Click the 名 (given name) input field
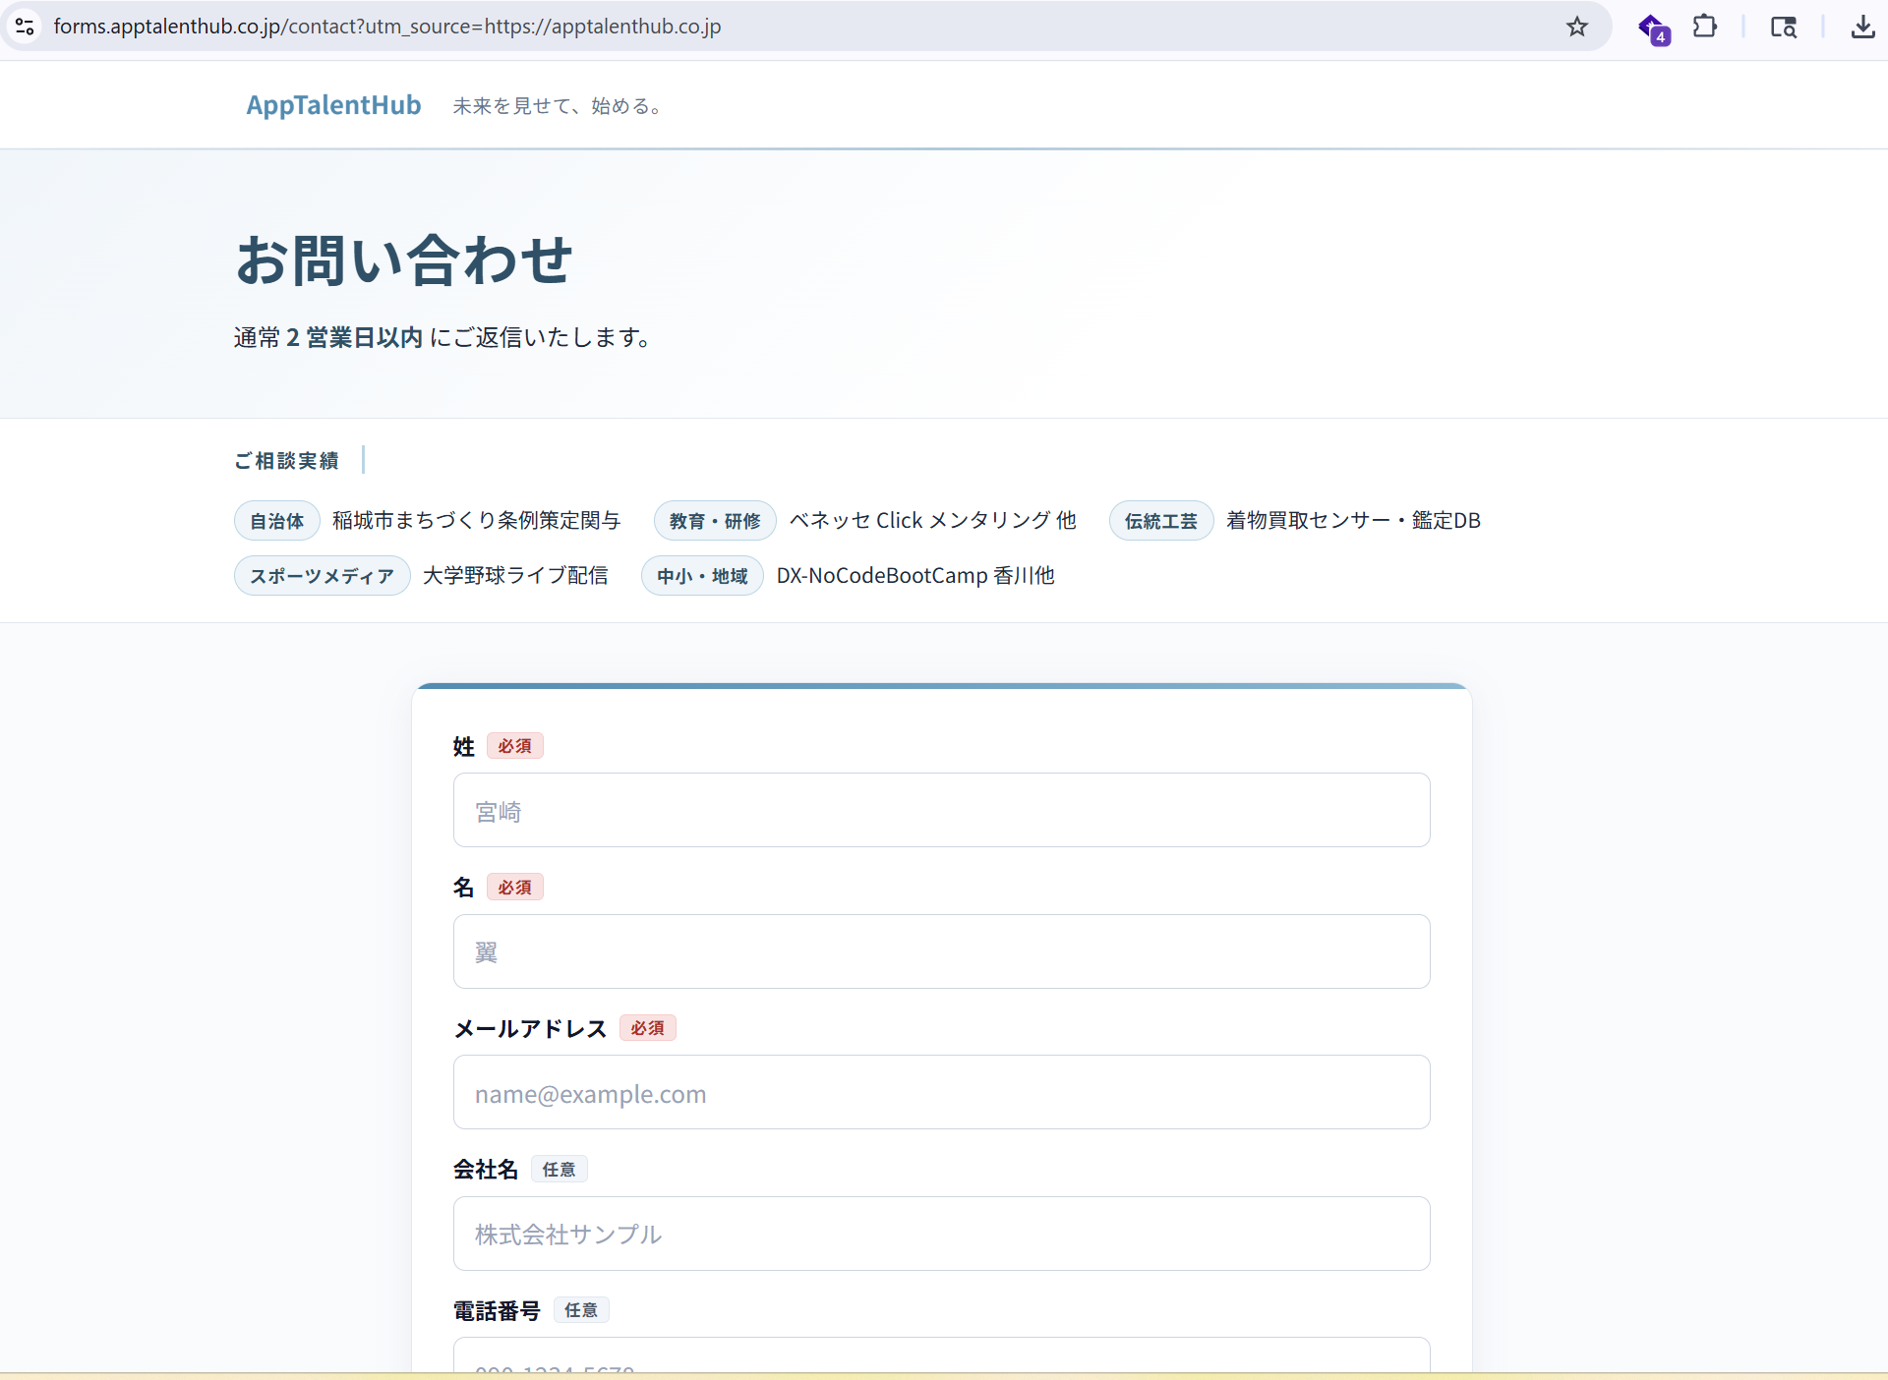 click(941, 951)
